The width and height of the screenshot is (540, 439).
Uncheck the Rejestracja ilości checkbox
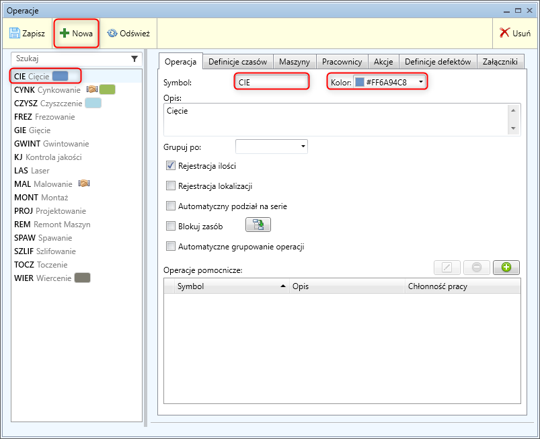[x=171, y=166]
